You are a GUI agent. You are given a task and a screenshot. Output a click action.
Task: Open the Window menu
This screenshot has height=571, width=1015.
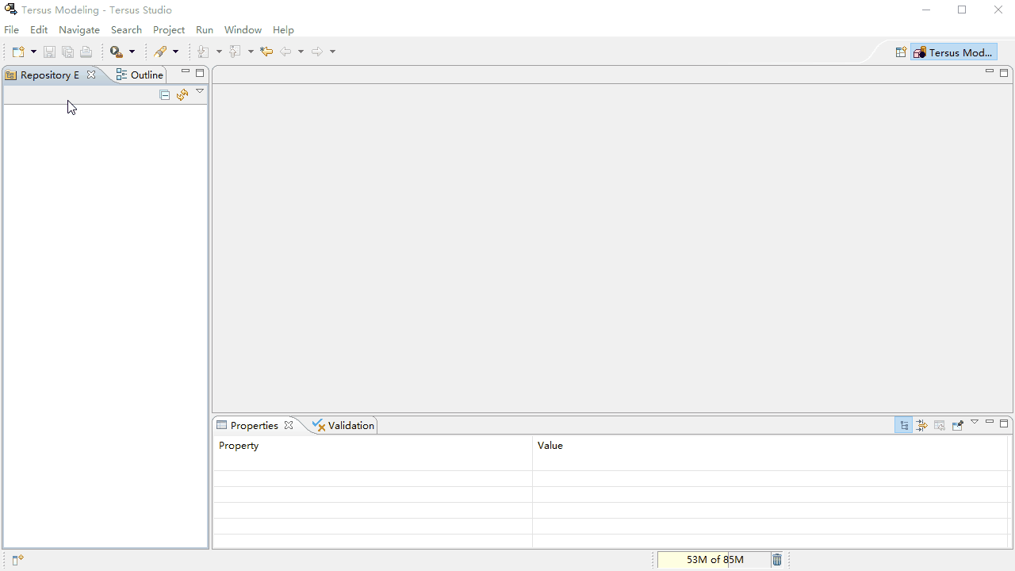243,30
